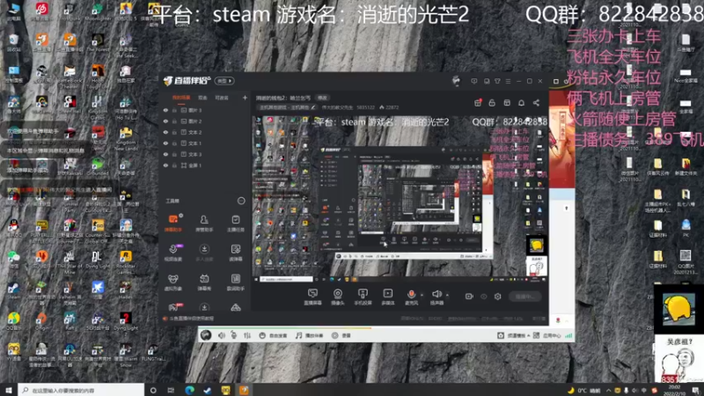Click the share icon above the preview
The image size is (704, 396).
coord(536,103)
